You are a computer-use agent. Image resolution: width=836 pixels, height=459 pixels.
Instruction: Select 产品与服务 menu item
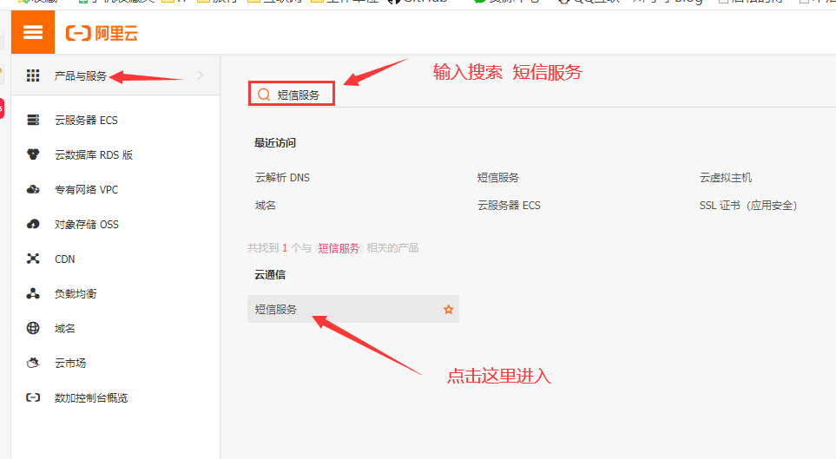80,75
